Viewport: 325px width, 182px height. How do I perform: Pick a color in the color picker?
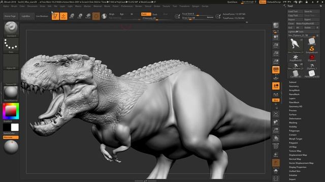(x=11, y=111)
